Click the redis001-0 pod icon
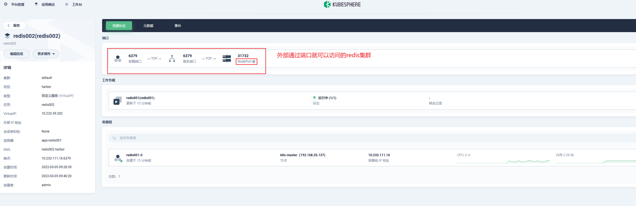Image resolution: width=636 pixels, height=206 pixels. pyautogui.click(x=118, y=158)
